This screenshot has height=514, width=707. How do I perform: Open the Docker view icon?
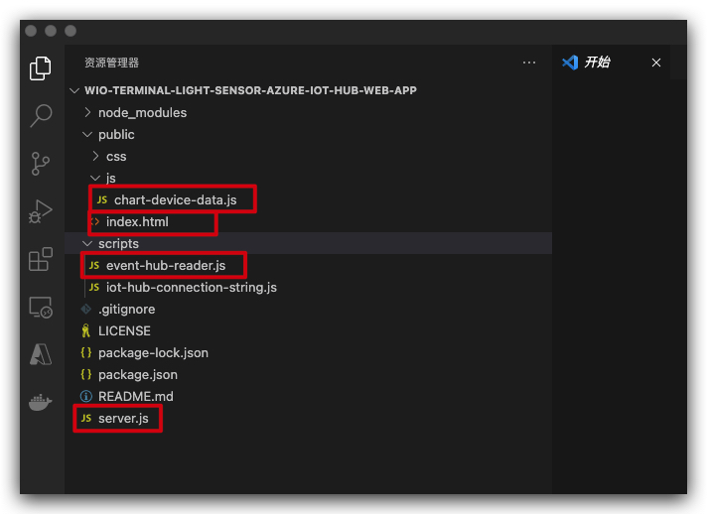40,402
